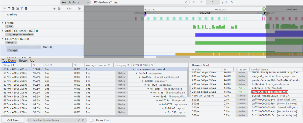Screen dimensions: 303x123
Task: Click the flag marker icon in toolbar
Action: pyautogui.click(x=9, y=8)
